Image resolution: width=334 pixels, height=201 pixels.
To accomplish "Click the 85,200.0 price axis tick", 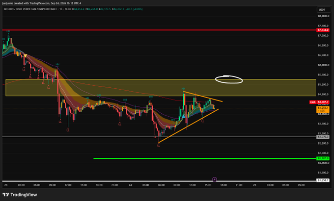I will pyautogui.click(x=323, y=84).
